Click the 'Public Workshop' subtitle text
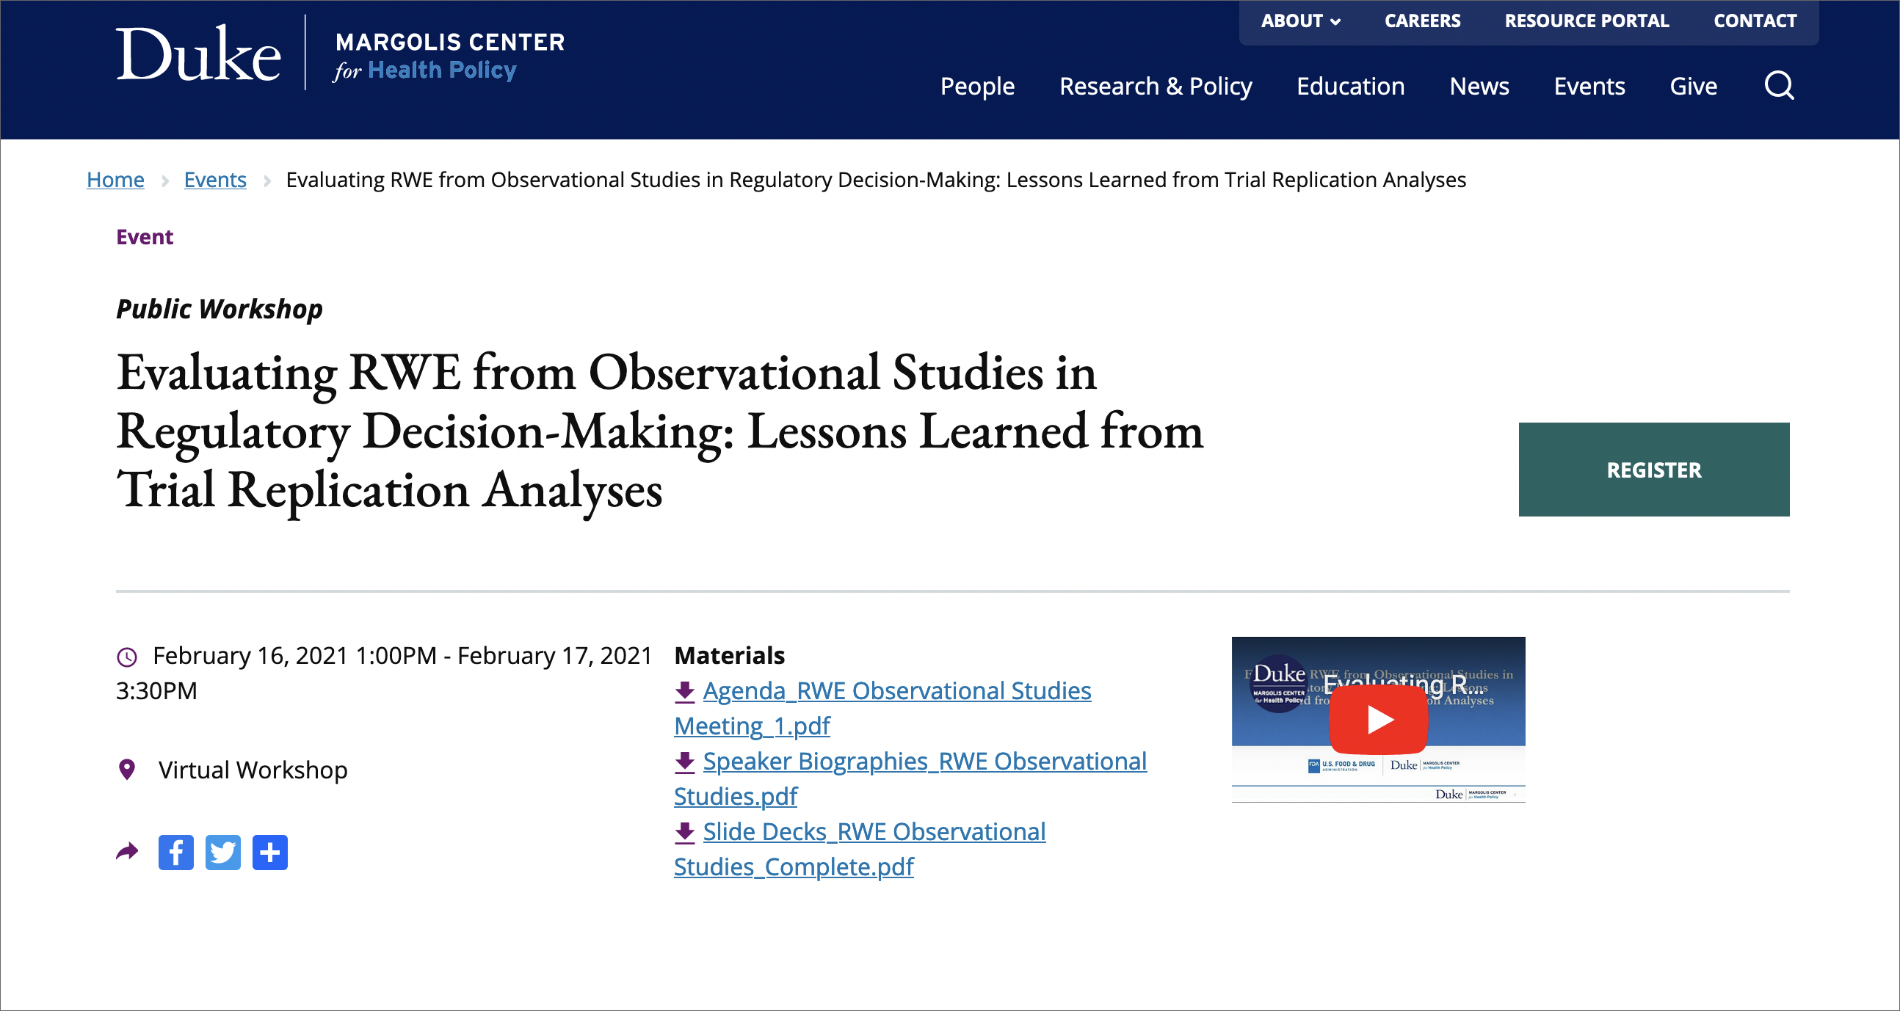The width and height of the screenshot is (1900, 1011). click(x=219, y=309)
